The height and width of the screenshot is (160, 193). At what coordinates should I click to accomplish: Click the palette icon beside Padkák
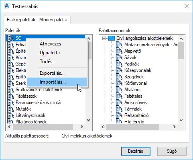[x=119, y=64]
